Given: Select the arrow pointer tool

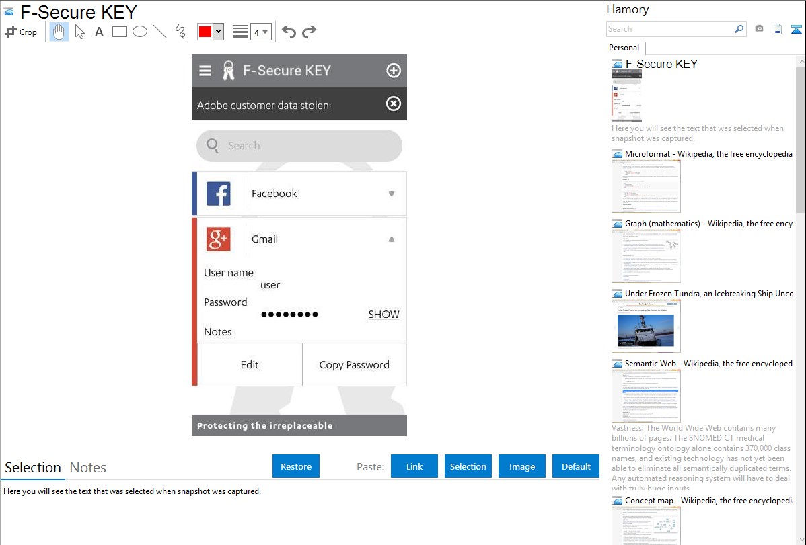Looking at the screenshot, I should pos(79,32).
